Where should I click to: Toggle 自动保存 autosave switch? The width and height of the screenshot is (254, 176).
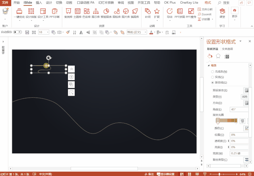17,32
